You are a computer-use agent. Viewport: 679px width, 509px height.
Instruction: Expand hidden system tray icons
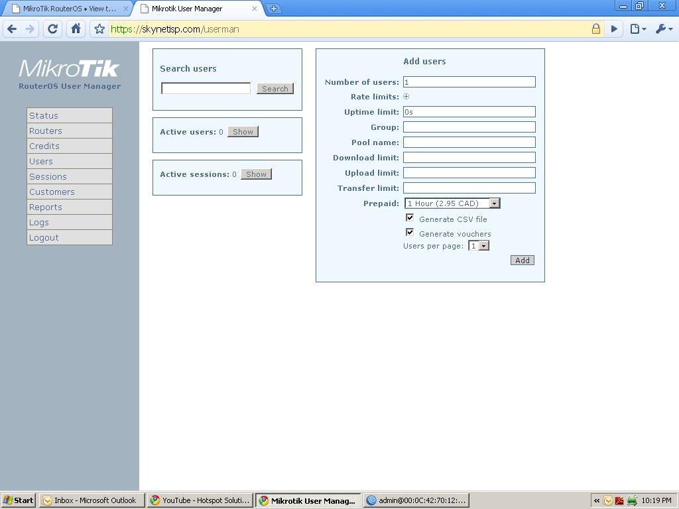coord(597,501)
